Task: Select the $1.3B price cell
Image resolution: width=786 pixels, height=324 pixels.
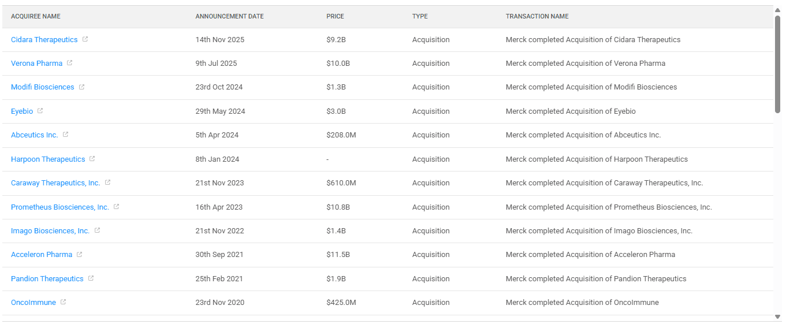Action: coord(336,87)
